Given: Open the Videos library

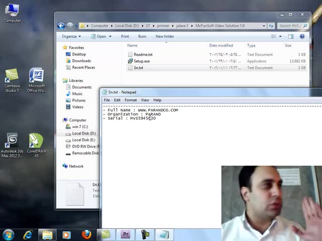Looking at the screenshot, I should coord(77,107).
